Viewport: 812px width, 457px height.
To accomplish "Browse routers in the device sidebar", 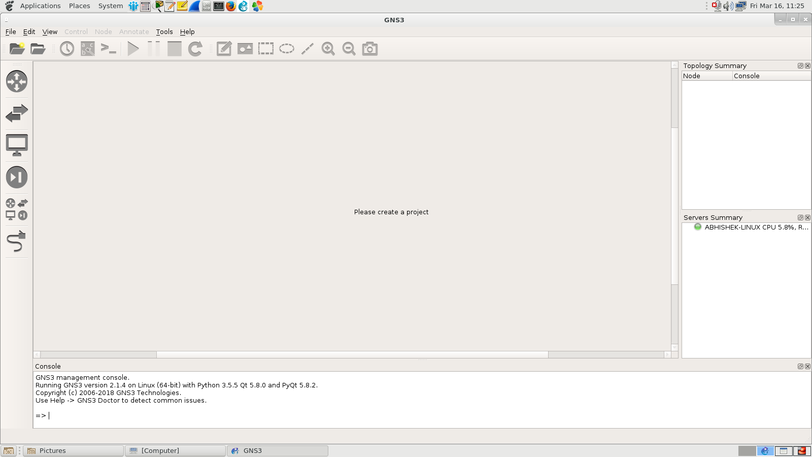I will (17, 81).
